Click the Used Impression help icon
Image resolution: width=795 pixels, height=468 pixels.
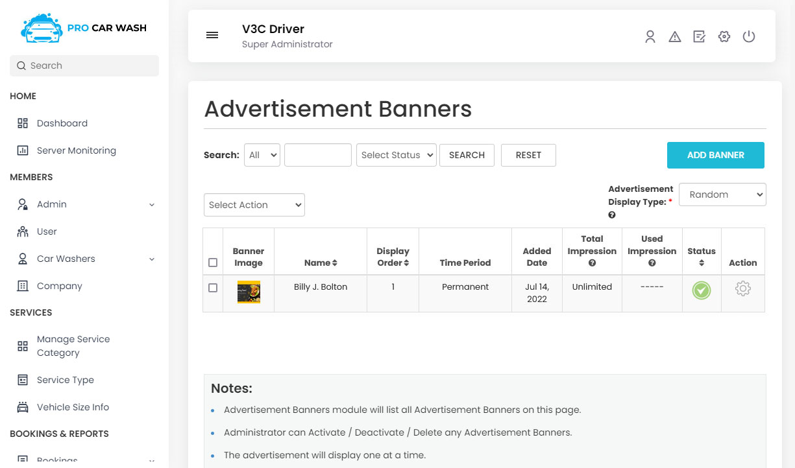tap(652, 263)
